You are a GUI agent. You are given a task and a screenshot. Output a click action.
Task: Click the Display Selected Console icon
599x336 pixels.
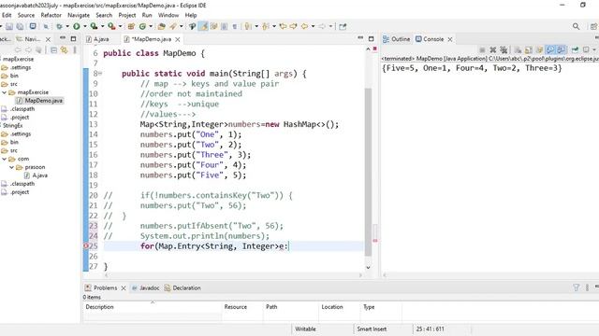coord(586,49)
